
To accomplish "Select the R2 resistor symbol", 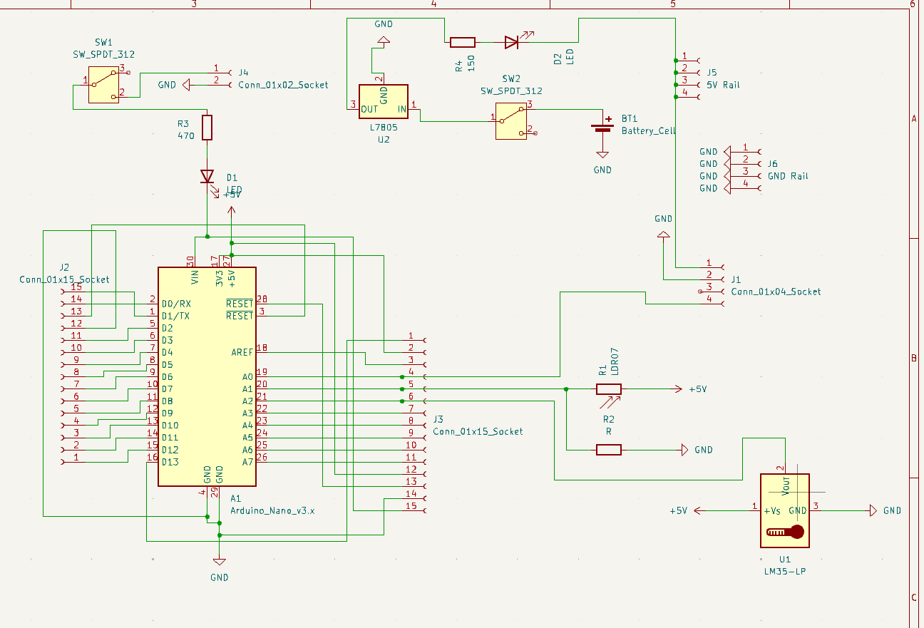I will (x=608, y=450).
